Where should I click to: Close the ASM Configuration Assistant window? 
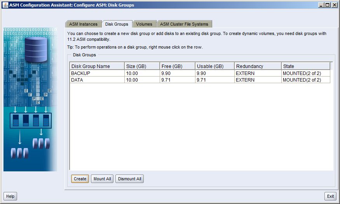tap(334, 5)
